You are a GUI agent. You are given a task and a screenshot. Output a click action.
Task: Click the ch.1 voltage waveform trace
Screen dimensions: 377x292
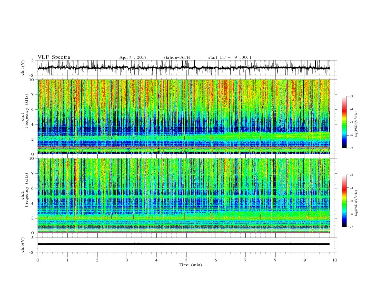coord(183,68)
